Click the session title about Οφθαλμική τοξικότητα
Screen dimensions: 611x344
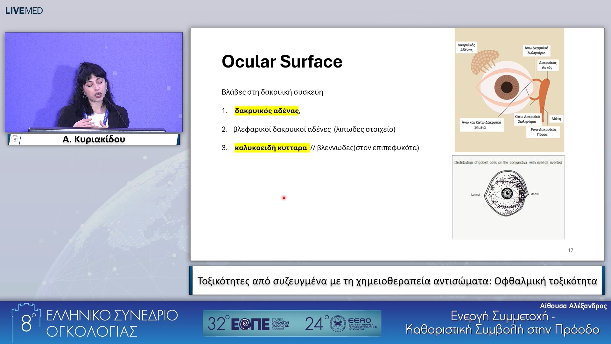click(x=397, y=281)
